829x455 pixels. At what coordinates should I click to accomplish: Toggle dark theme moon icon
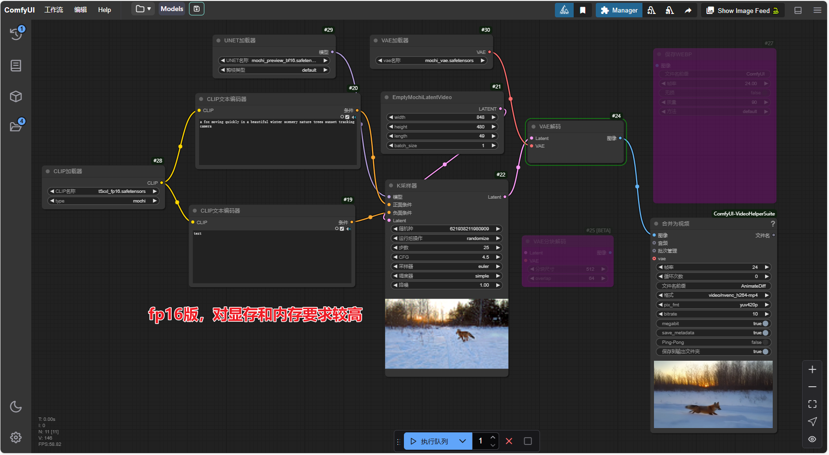pyautogui.click(x=16, y=406)
